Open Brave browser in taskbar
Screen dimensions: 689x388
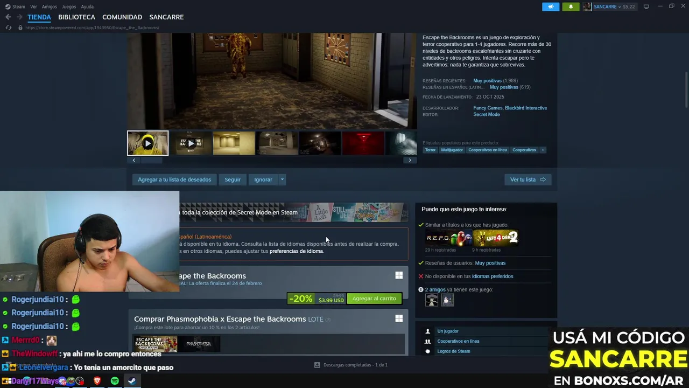[97, 381]
